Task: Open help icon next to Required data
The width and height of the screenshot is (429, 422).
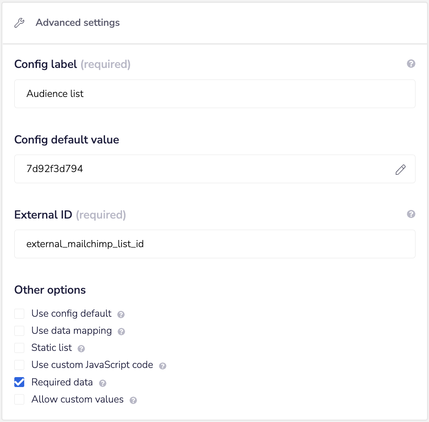Action: 102,383
